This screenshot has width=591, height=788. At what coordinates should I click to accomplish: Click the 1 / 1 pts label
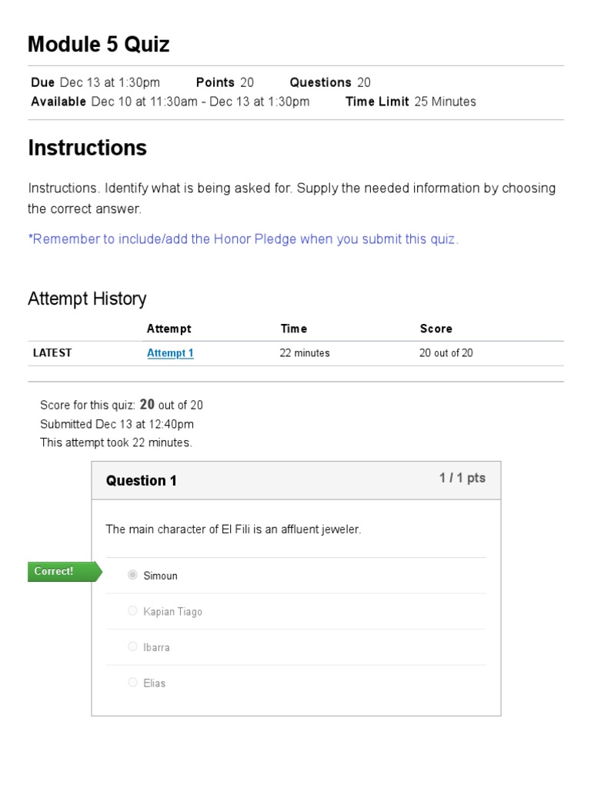click(x=462, y=478)
